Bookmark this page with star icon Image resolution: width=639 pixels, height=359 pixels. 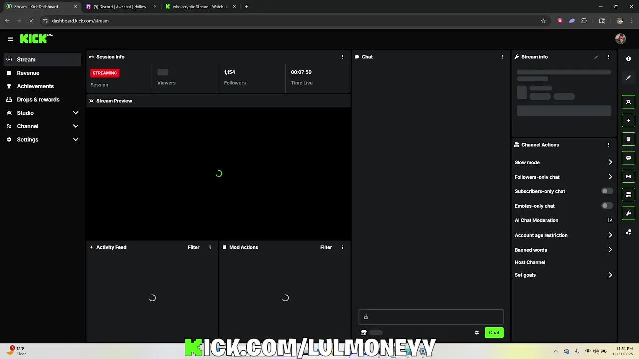pyautogui.click(x=543, y=21)
